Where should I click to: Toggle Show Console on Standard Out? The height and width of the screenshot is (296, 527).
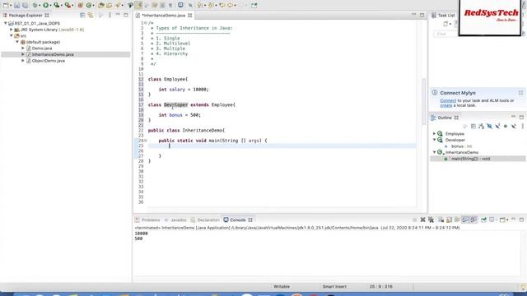click(464, 220)
